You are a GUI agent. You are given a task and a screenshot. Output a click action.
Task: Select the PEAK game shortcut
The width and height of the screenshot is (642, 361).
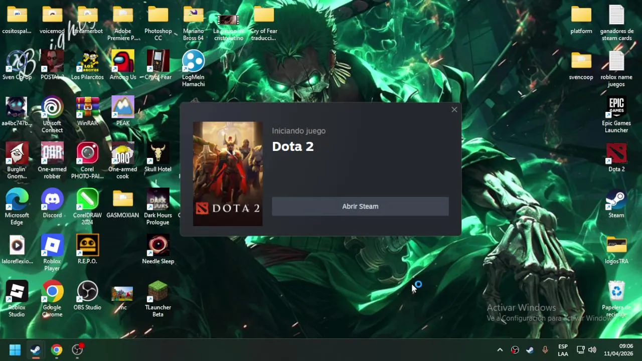click(x=123, y=111)
